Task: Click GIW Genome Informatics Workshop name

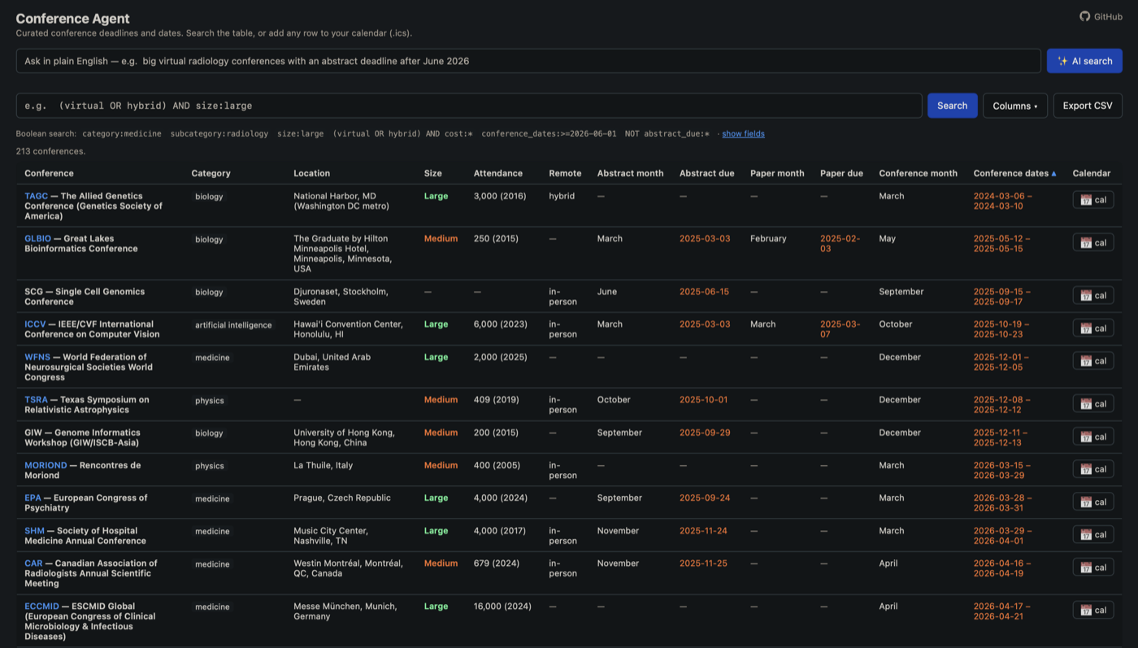Action: tap(82, 437)
